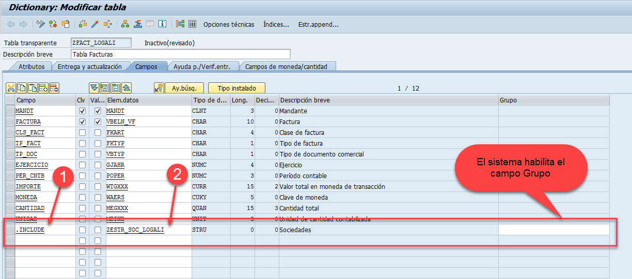Click the Ay.búsq. button

coord(184,88)
